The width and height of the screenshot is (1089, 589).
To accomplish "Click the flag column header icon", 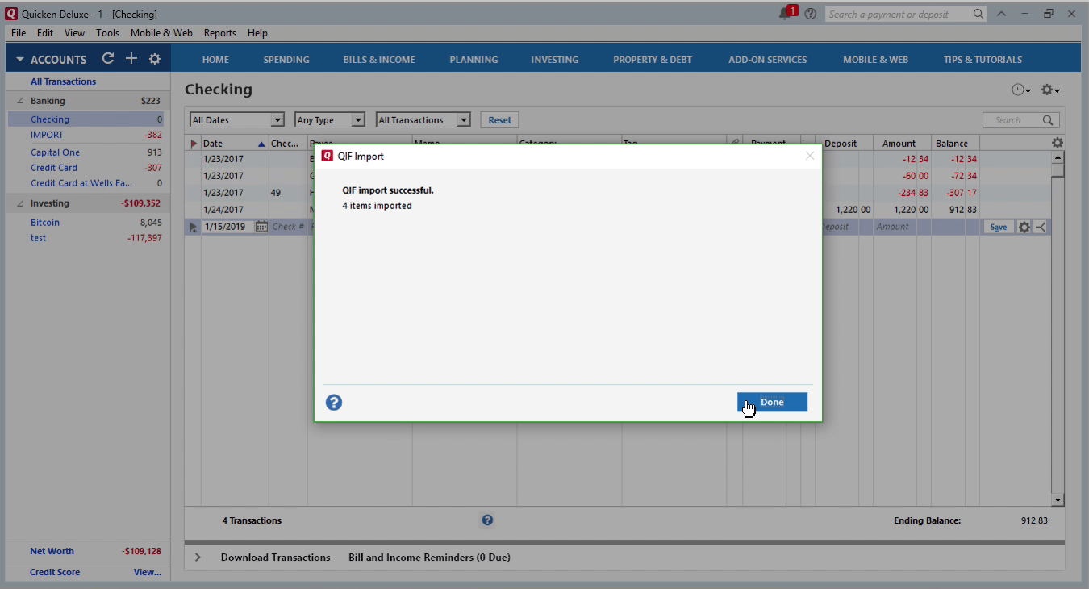I will click(193, 144).
